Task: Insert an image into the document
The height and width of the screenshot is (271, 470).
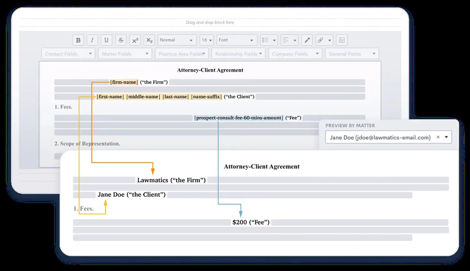Action: (341, 40)
